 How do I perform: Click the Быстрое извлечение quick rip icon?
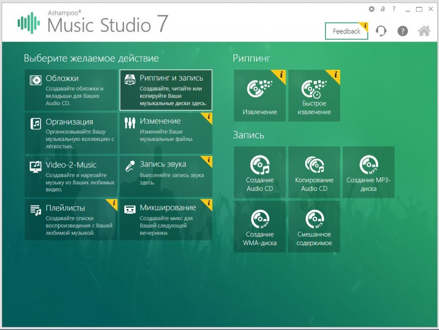pyautogui.click(x=314, y=95)
